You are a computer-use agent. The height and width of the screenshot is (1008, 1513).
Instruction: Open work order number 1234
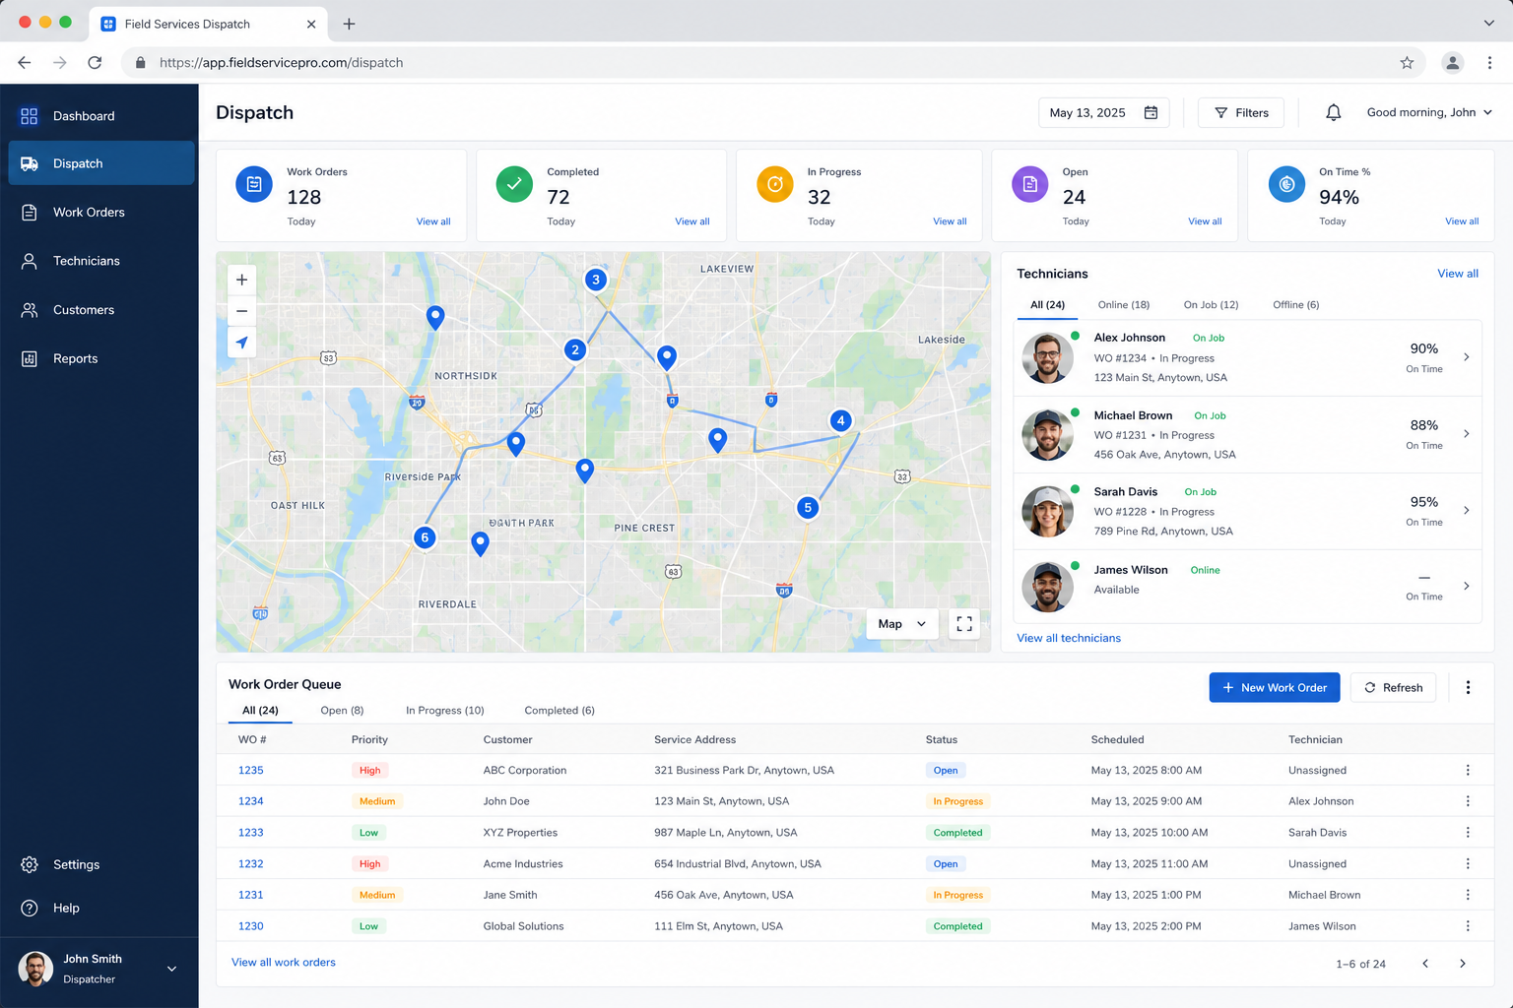pyautogui.click(x=250, y=801)
